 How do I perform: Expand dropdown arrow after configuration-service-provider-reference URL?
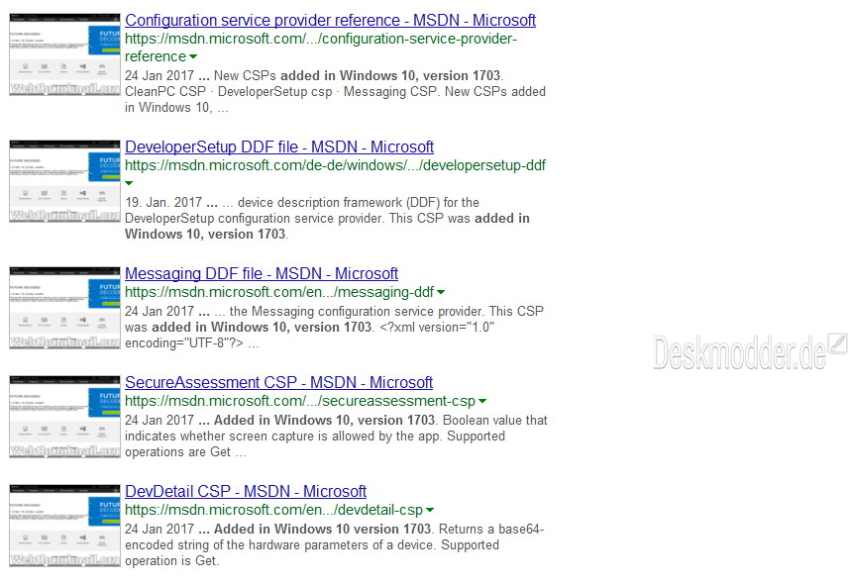pyautogui.click(x=193, y=56)
